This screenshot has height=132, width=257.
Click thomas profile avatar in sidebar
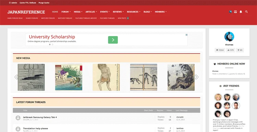coord(229,36)
